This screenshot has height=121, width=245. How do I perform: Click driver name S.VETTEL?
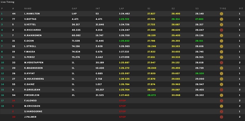coord(30,25)
